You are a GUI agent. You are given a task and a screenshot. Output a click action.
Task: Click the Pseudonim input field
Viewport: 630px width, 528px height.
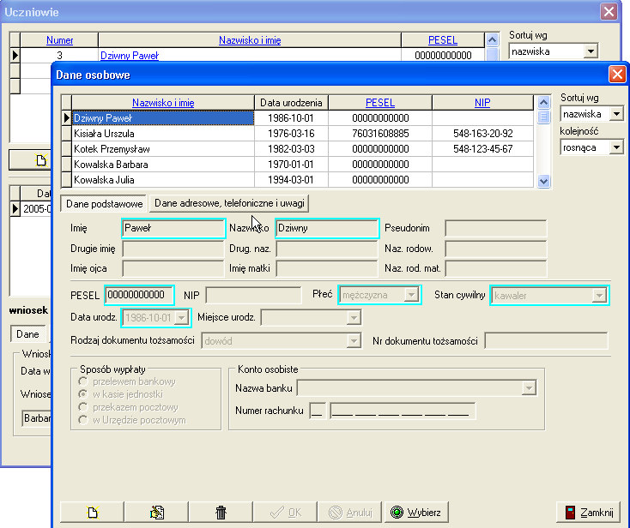point(496,228)
